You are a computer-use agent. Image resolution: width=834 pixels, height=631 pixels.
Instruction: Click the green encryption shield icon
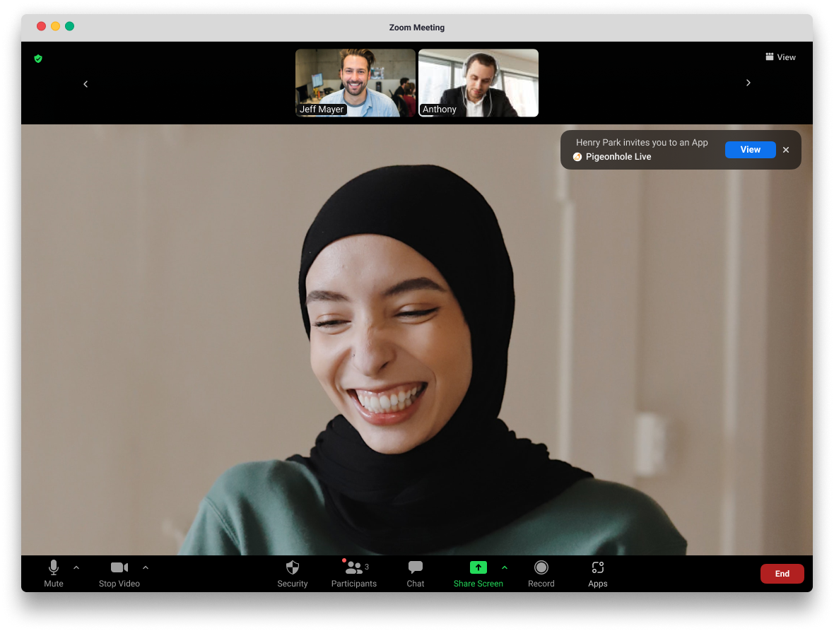[x=38, y=59]
